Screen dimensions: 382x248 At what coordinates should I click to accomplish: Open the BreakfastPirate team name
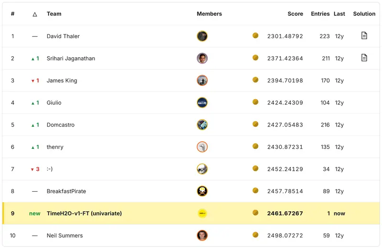(x=66, y=191)
